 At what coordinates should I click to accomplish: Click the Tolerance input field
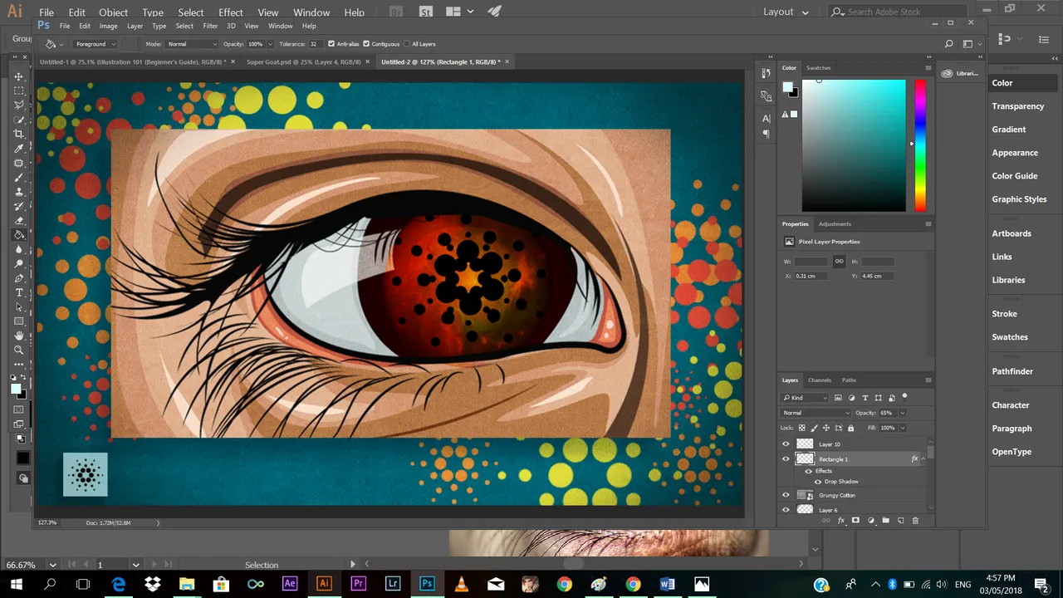(316, 44)
